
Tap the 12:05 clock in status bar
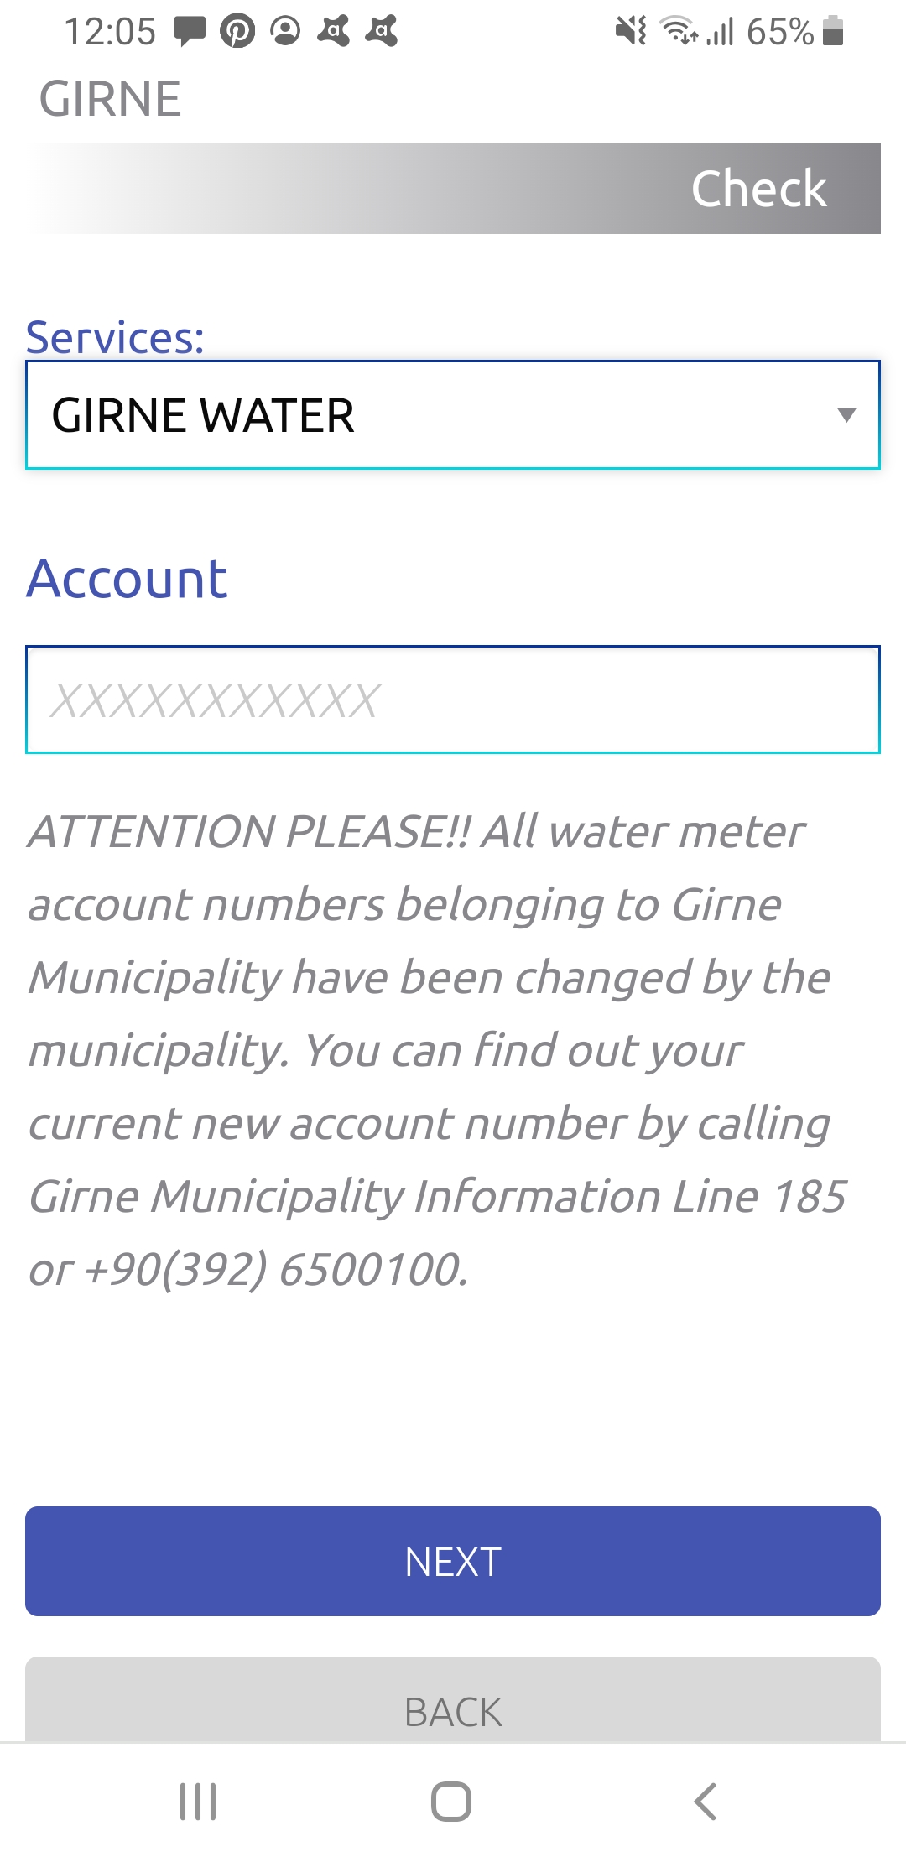[x=110, y=32]
